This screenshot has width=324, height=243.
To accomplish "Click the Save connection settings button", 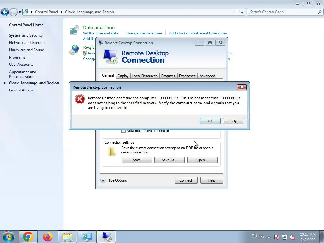I will [137, 160].
